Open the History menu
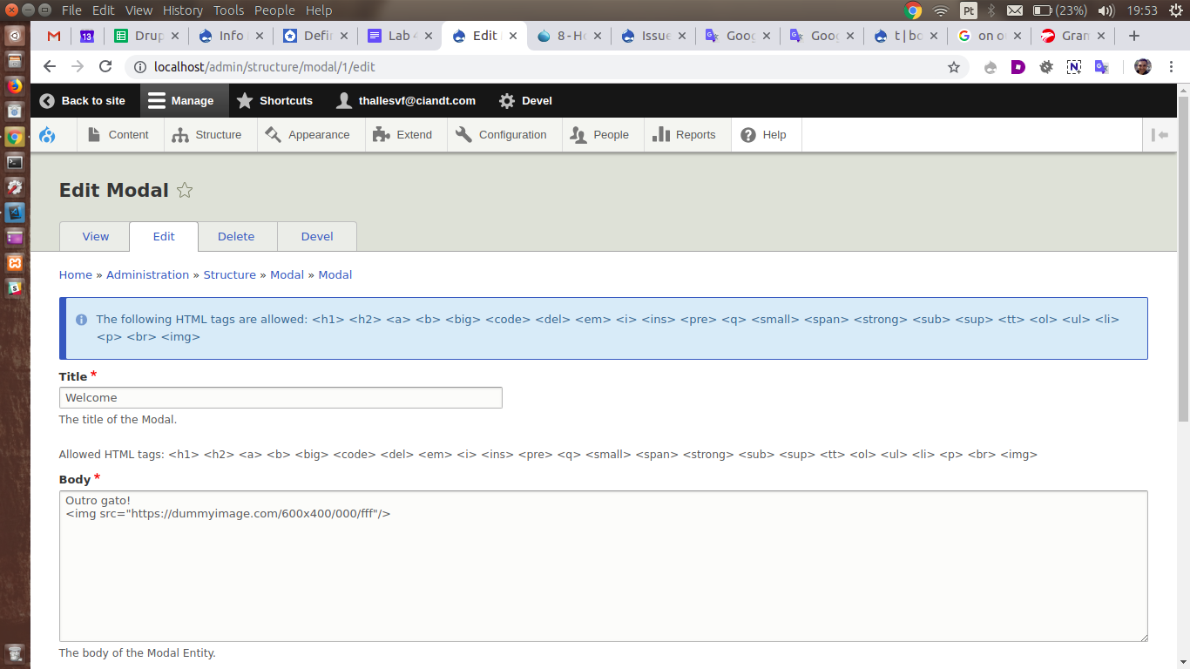The image size is (1190, 669). pyautogui.click(x=182, y=10)
